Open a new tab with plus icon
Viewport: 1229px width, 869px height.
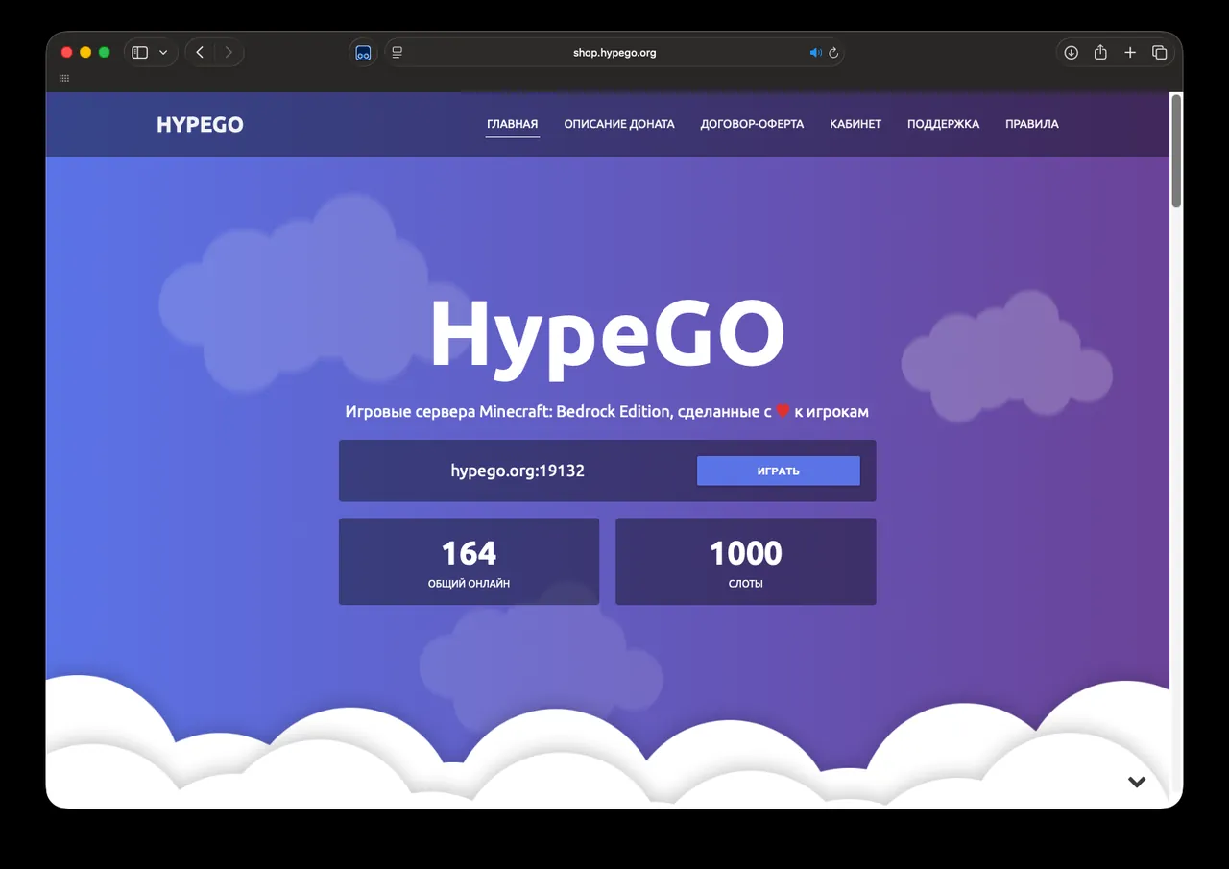click(x=1130, y=52)
